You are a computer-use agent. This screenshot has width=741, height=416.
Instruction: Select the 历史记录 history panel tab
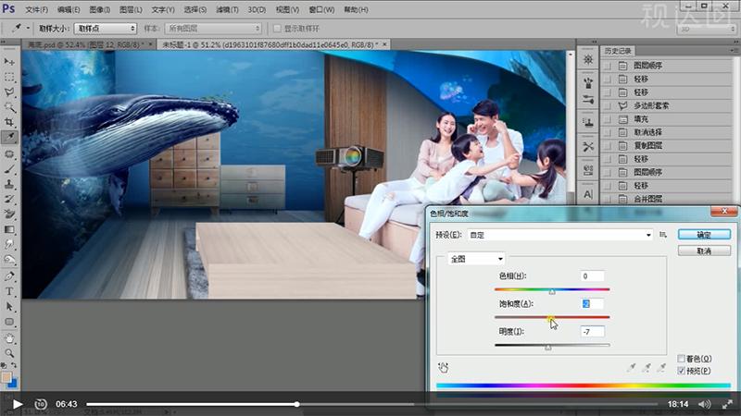coord(618,51)
